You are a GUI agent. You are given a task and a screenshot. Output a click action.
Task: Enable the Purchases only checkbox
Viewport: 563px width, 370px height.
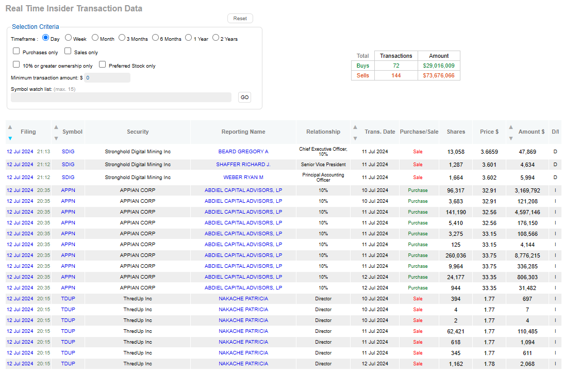tap(16, 52)
